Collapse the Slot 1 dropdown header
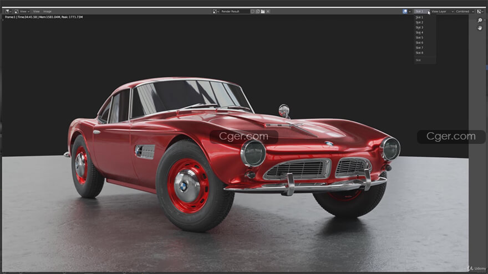This screenshot has width=488, height=274. pyautogui.click(x=422, y=12)
